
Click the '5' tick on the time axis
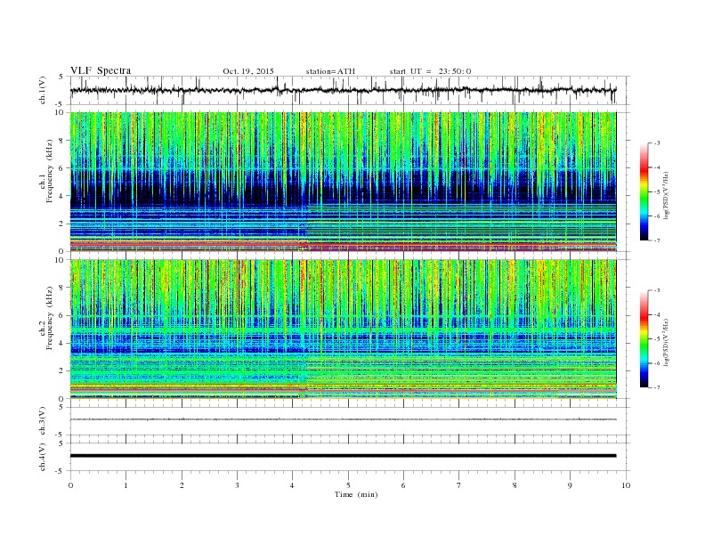pos(348,485)
